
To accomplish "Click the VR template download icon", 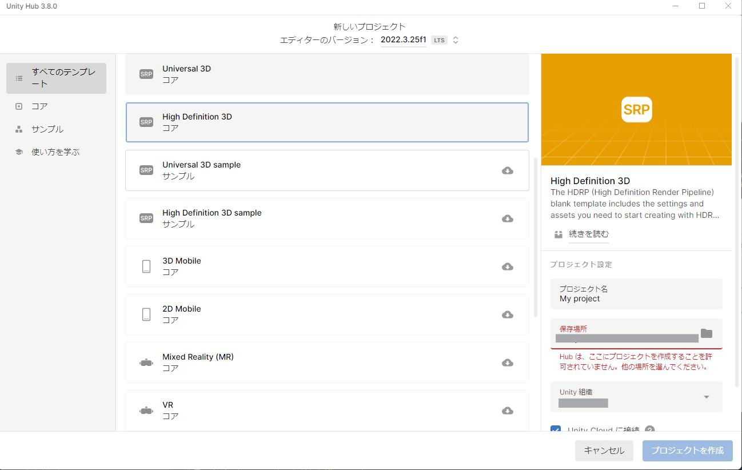I will coord(507,411).
